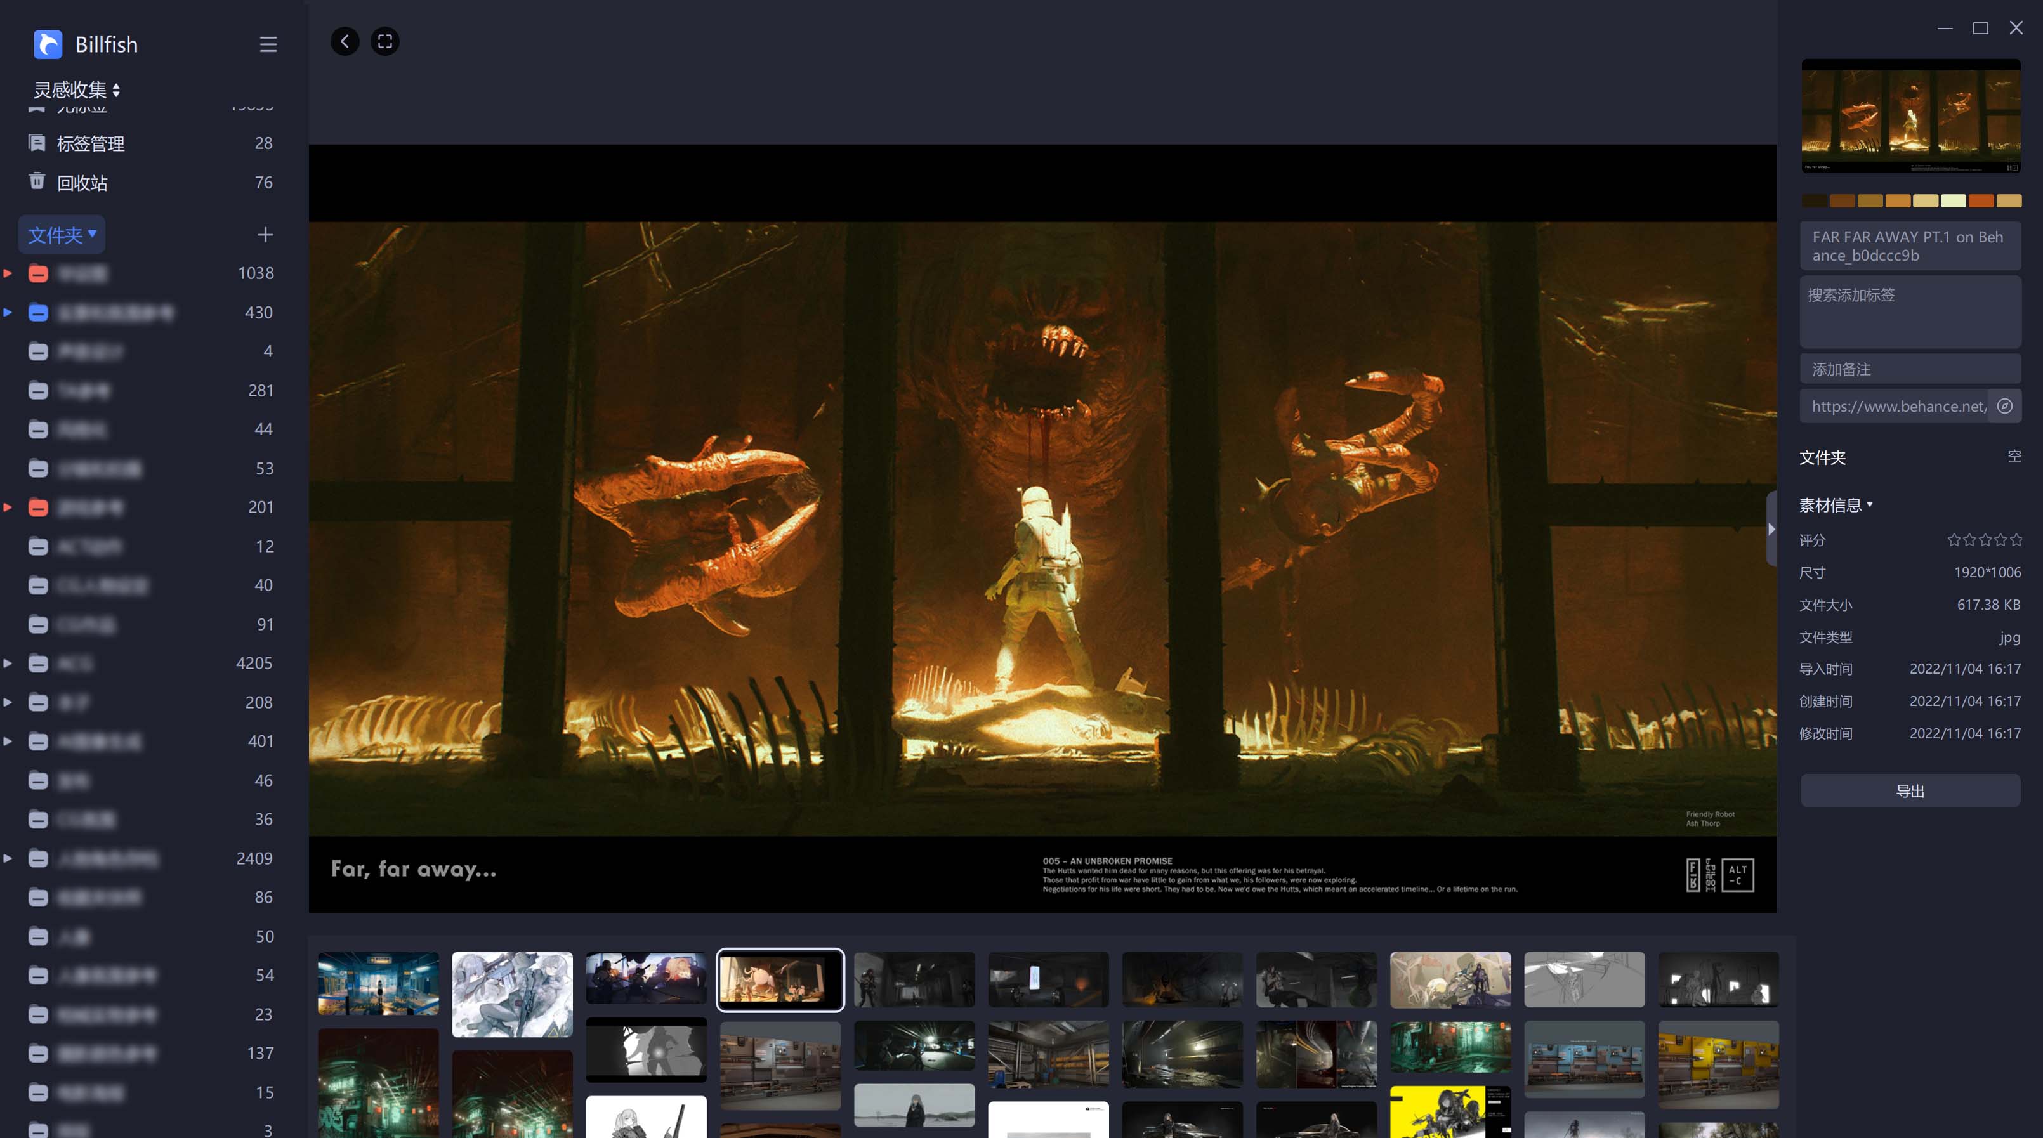Click the tag manager icon beside 标签管理

click(37, 143)
